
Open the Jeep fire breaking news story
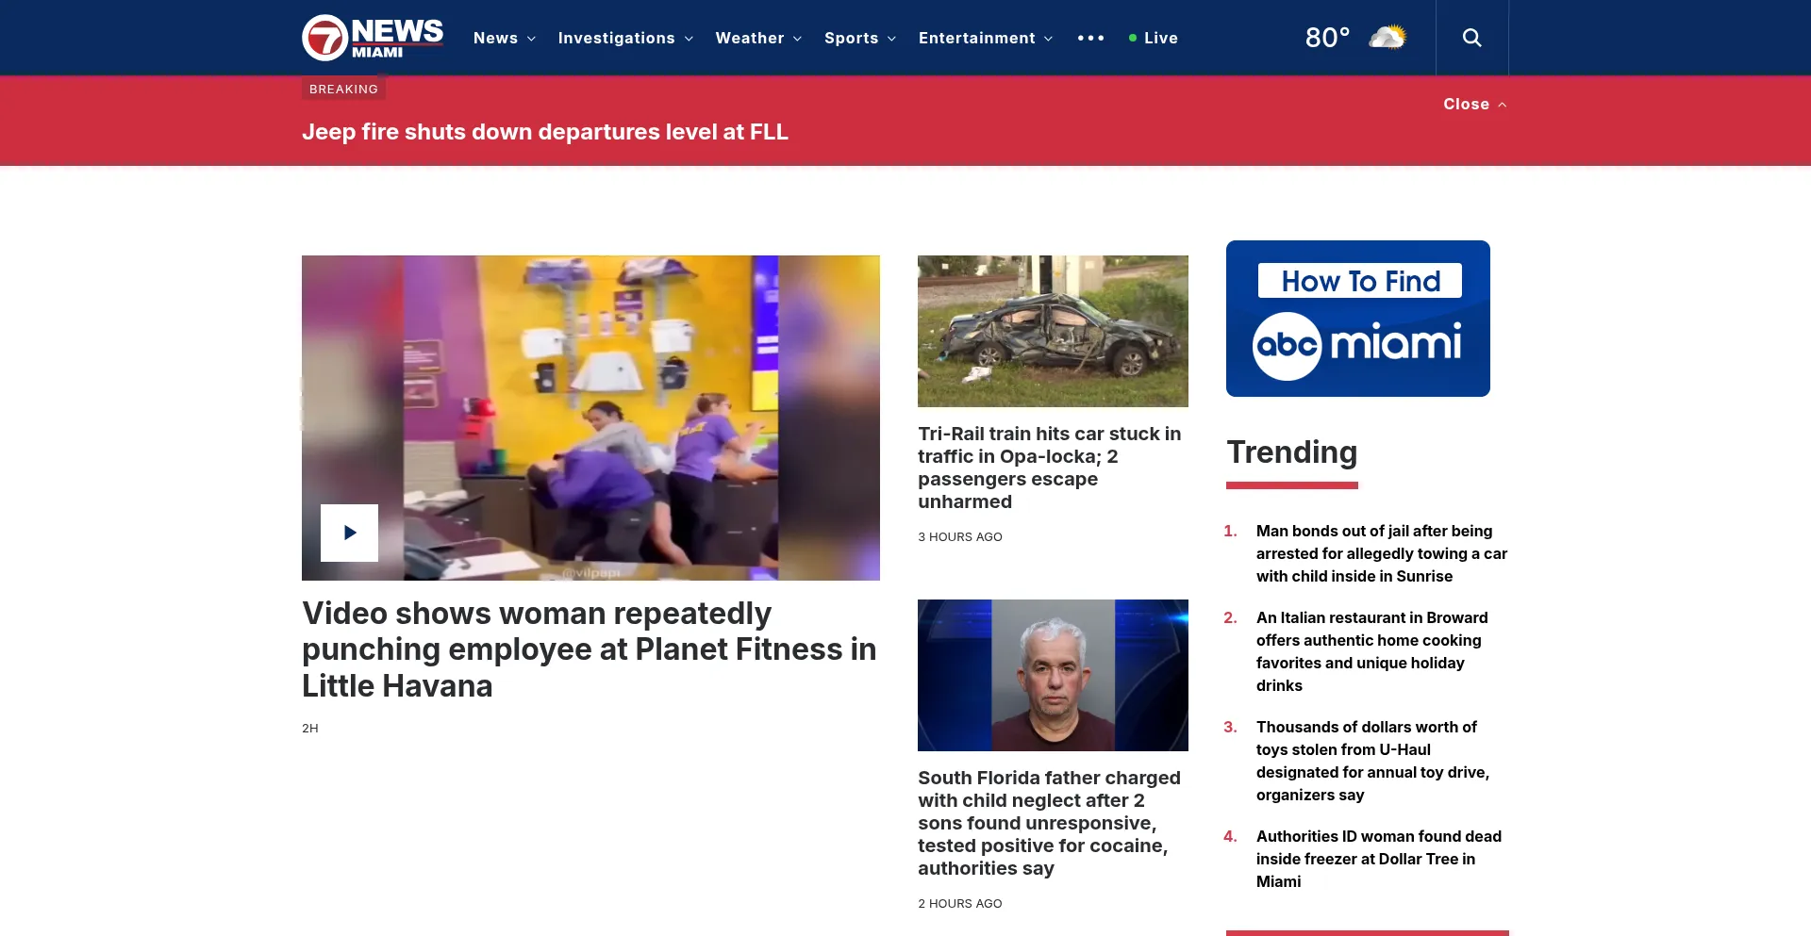[x=545, y=132]
